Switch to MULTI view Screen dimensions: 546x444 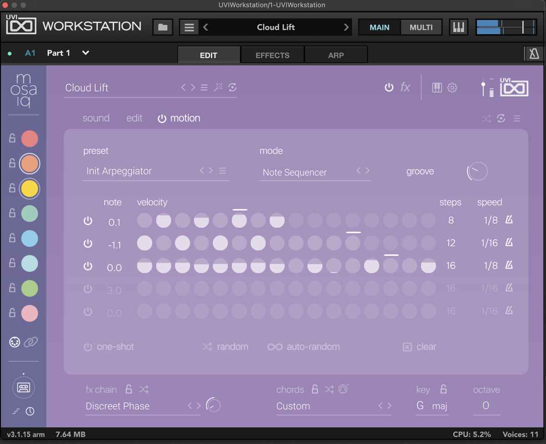coord(421,27)
